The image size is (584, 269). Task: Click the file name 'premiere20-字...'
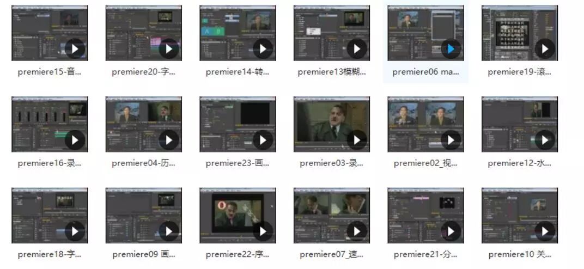pyautogui.click(x=144, y=72)
